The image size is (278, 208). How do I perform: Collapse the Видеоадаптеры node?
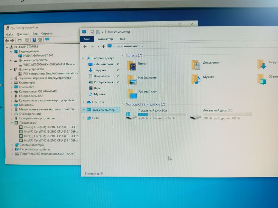click(11, 52)
